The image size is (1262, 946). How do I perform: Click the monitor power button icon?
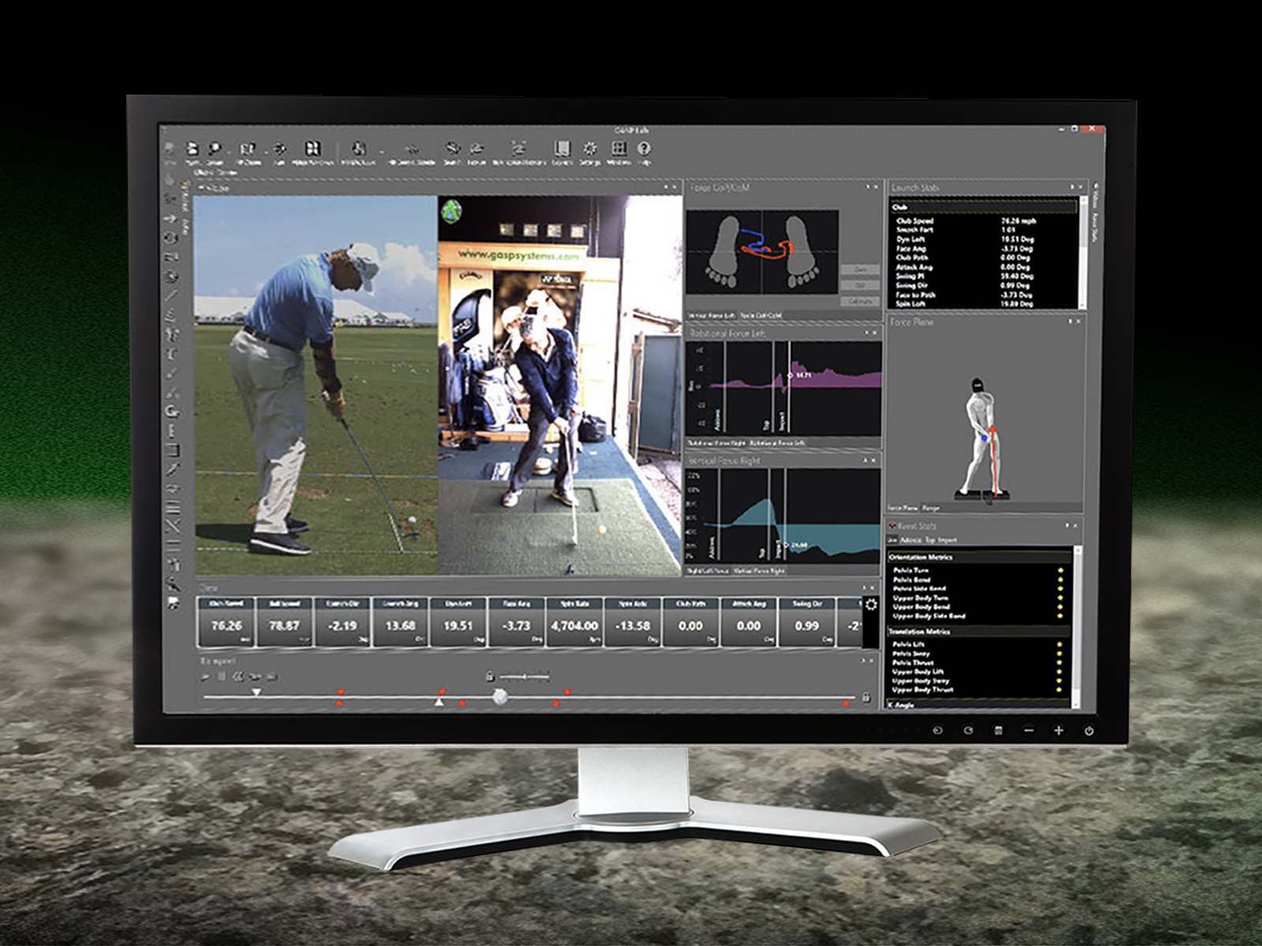pos(1088,731)
